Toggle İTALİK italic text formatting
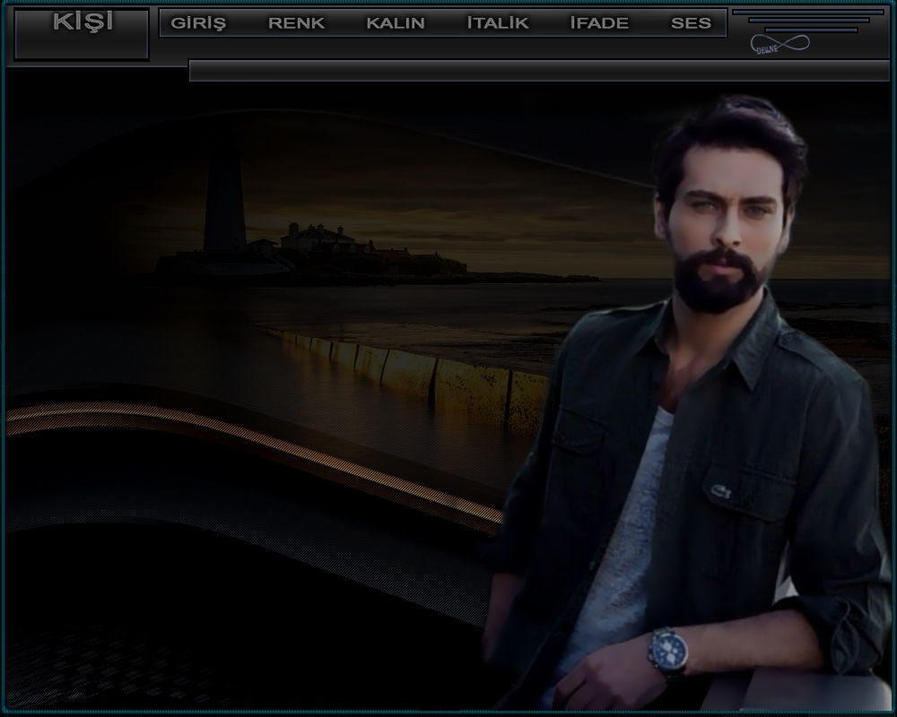This screenshot has height=717, width=897. [498, 23]
